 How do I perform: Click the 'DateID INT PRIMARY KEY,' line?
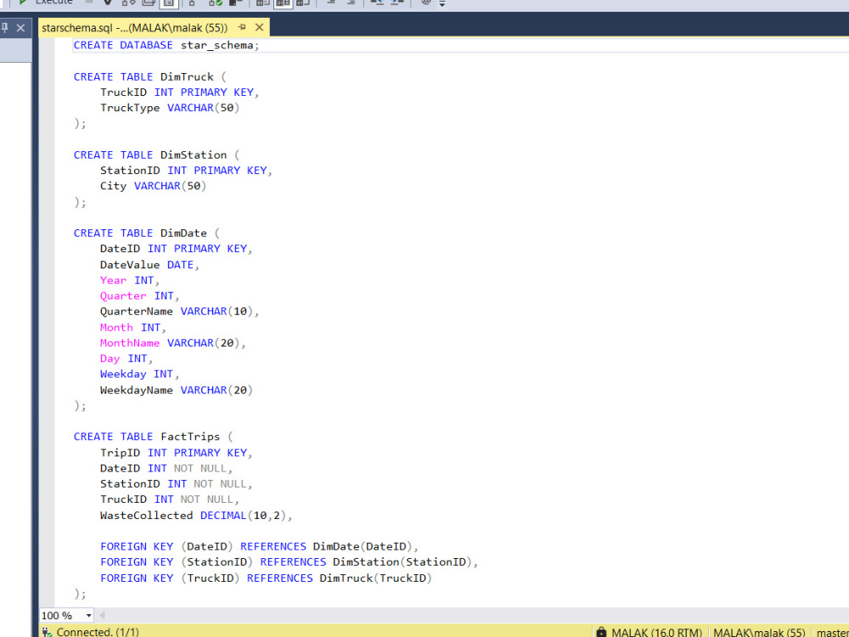tap(177, 249)
